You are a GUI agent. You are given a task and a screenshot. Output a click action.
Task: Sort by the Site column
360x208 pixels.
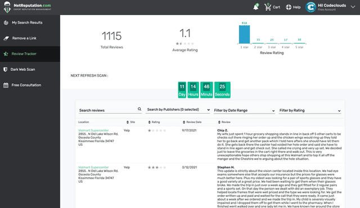[x=130, y=122]
